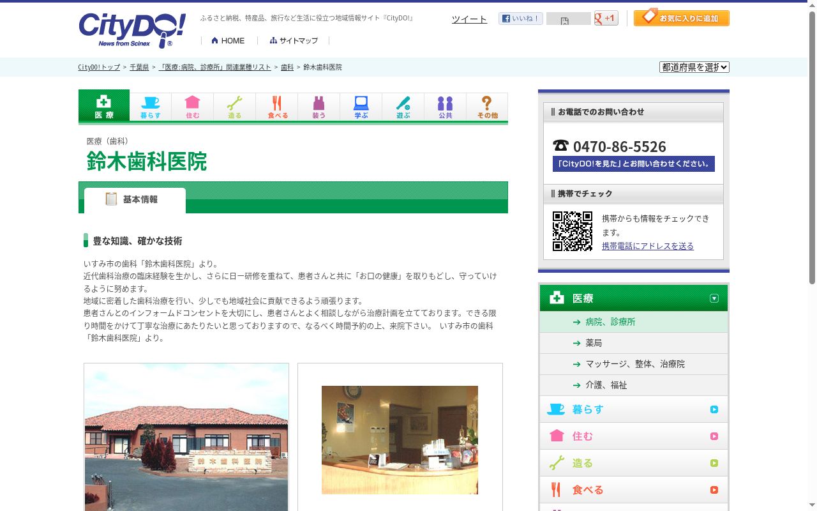817x511 pixels.
Task: Click the お気に入りに追加 button
Action: (x=682, y=18)
